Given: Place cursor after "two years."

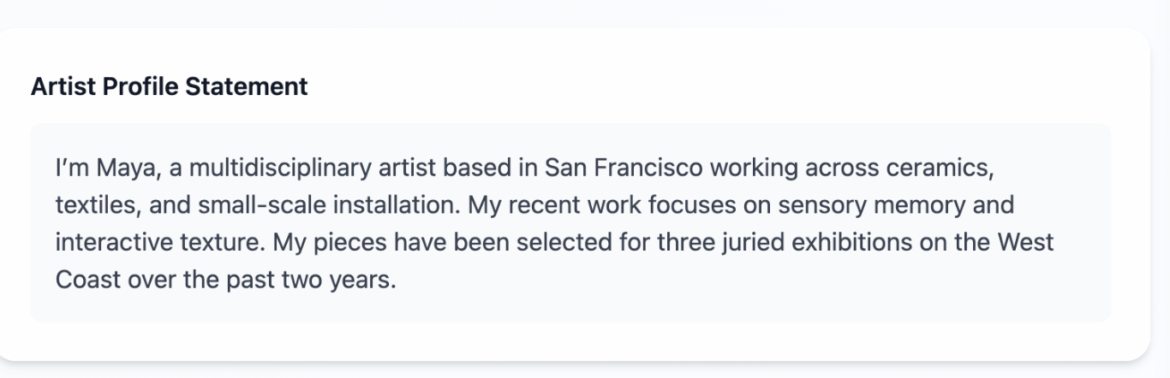Looking at the screenshot, I should point(398,281).
